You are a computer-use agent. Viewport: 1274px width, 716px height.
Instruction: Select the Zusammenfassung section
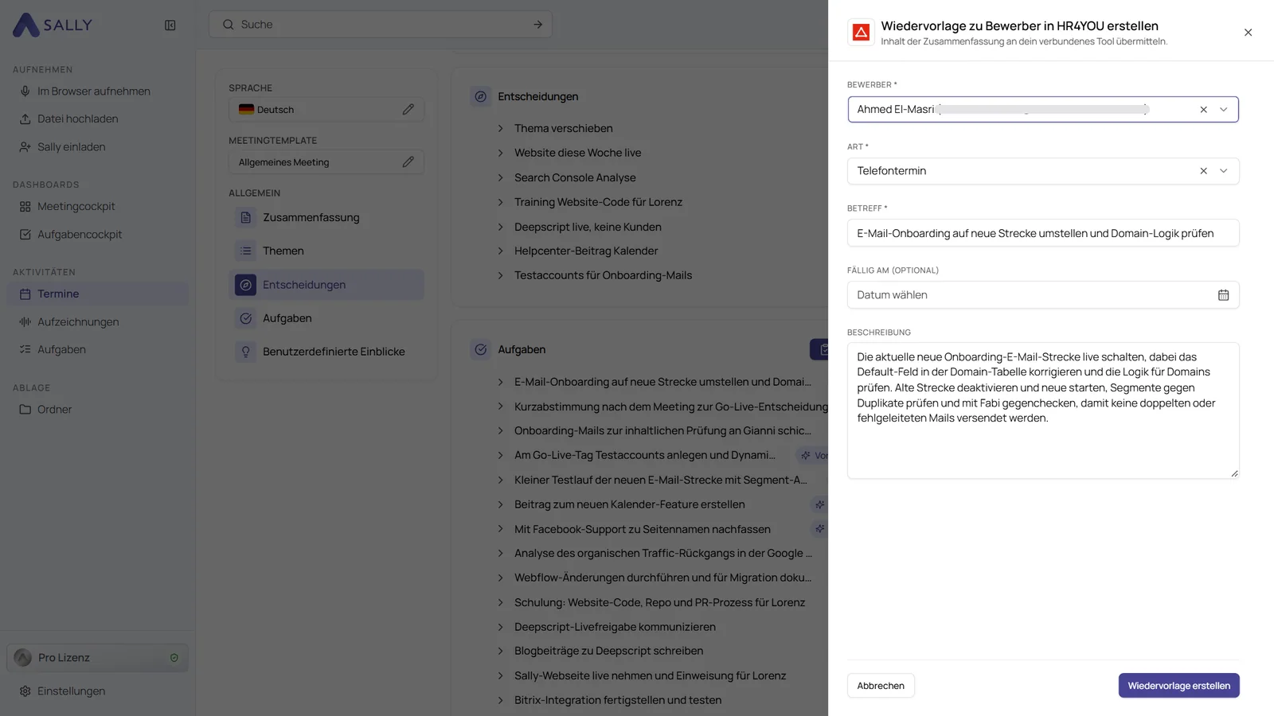point(326,217)
